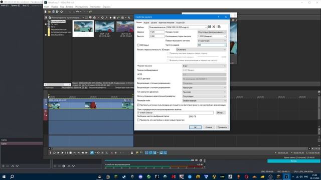Click the Open folder icon in the main toolbar
Image resolution: width=321 pixels, height=180 pixels.
coord(49,12)
